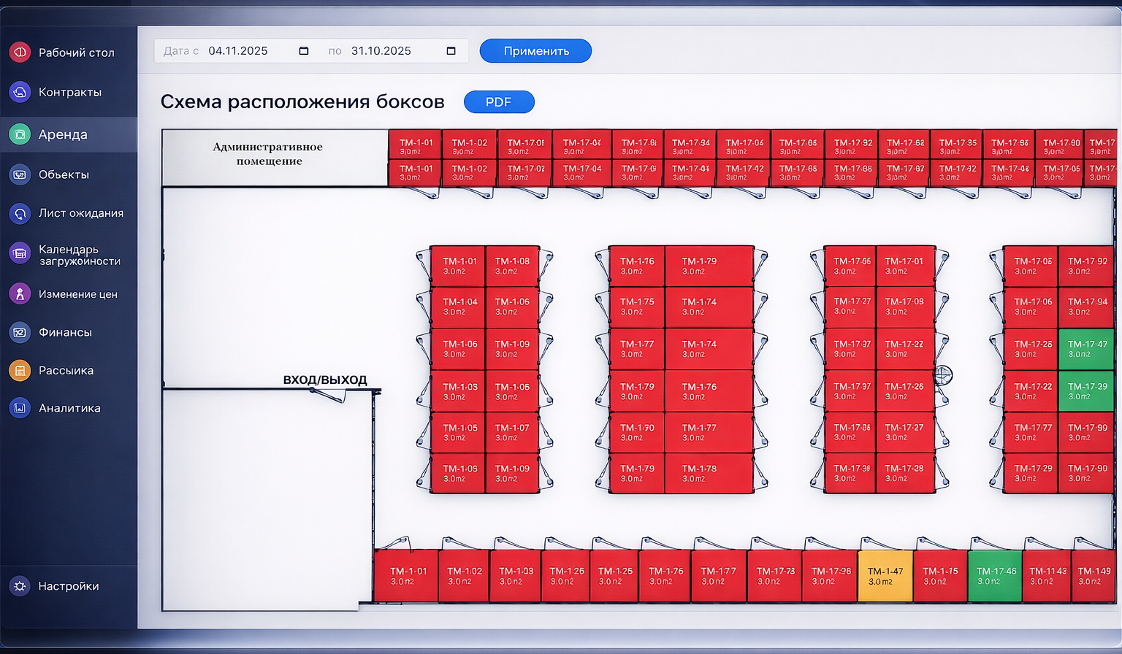Click box TM-1-75

[637, 307]
